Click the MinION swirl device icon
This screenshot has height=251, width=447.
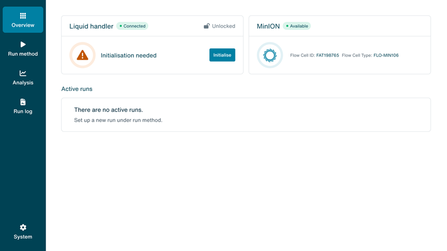click(270, 55)
